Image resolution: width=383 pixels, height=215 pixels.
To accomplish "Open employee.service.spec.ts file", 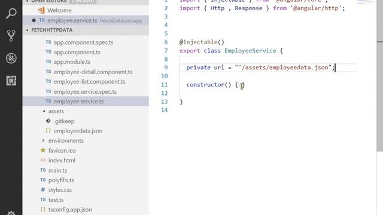I will [85, 91].
